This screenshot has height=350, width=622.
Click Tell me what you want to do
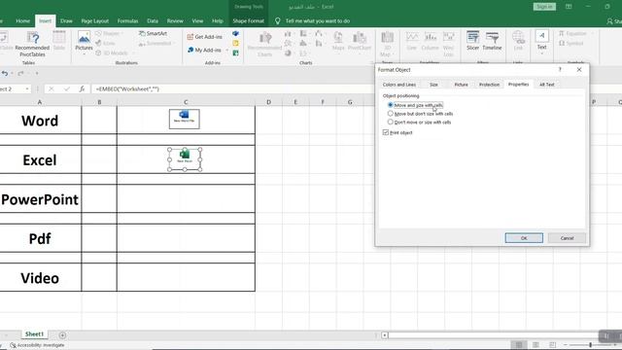318,21
